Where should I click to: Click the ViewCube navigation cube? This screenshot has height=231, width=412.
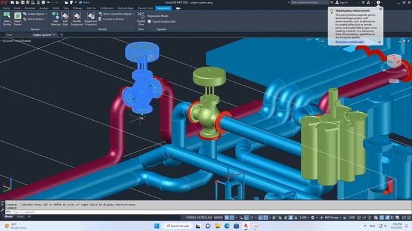tap(394, 62)
